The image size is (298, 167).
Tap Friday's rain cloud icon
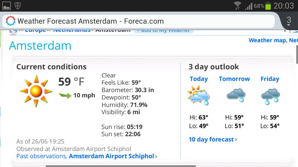270,95
